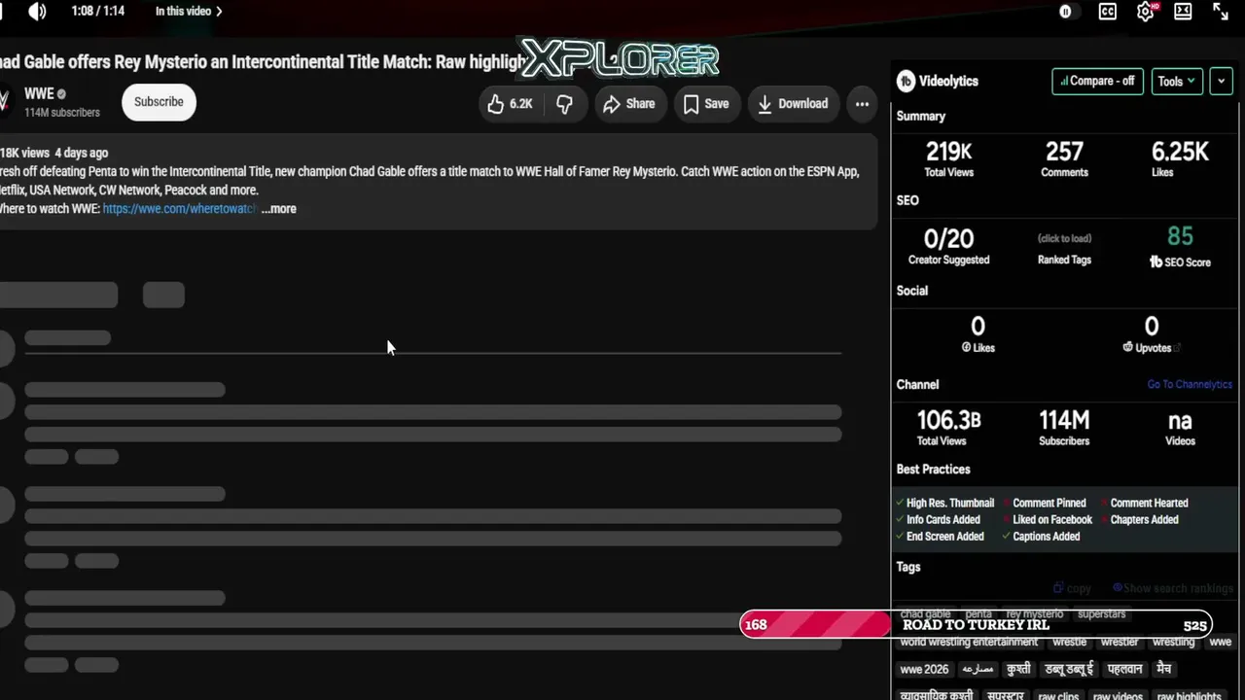Open the Tools dropdown
The width and height of the screenshot is (1245, 700).
1177,82
